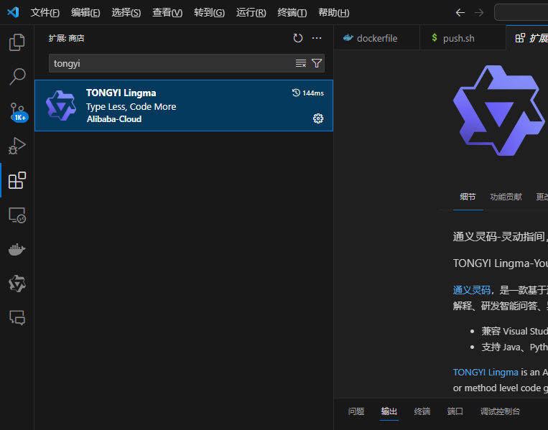This screenshot has height=430, width=548.
Task: Switch to the dockerfile editor tab
Action: tap(377, 38)
